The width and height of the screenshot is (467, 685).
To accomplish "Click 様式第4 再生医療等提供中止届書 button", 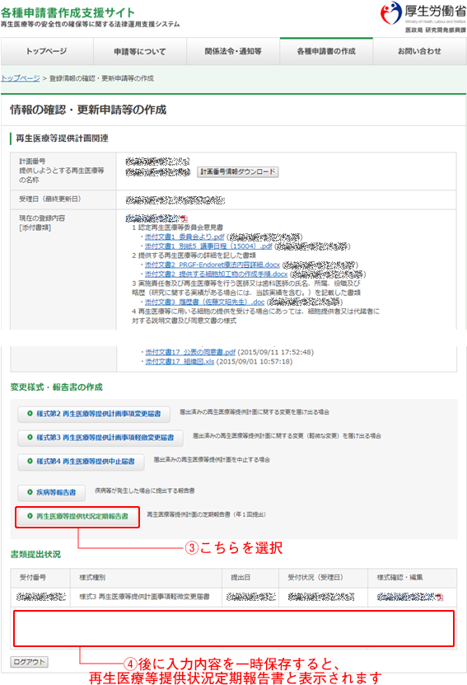I will [81, 462].
